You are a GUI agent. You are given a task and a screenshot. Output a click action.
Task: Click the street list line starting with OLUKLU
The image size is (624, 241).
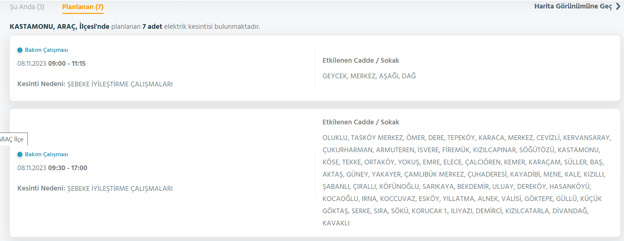tap(467, 138)
